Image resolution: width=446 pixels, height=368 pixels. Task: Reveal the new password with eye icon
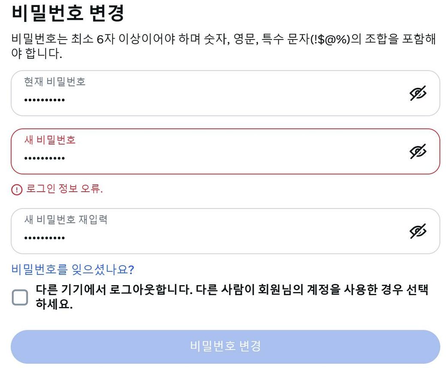[418, 151]
